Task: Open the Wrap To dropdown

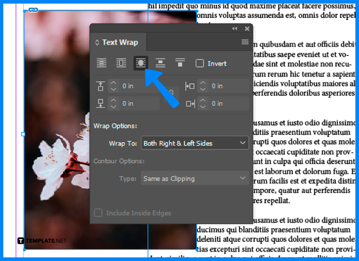Action: pos(195,143)
